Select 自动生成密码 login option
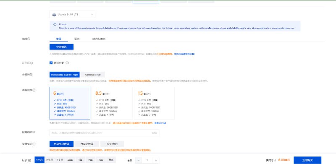The height and width of the screenshot is (164, 336). (x=61, y=144)
